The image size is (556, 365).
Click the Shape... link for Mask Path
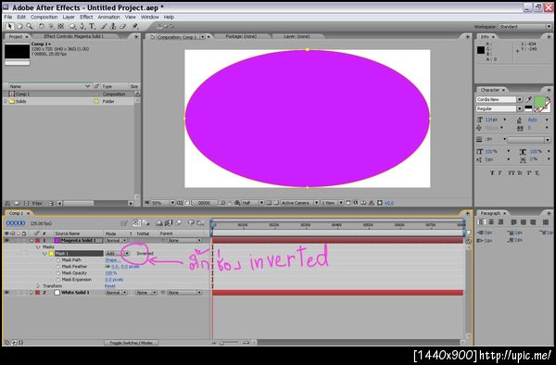click(x=112, y=260)
